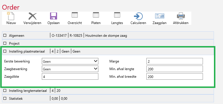This screenshot has height=104, width=223.
Task: Expand the Statistiek section row
Action: tap(108, 98)
